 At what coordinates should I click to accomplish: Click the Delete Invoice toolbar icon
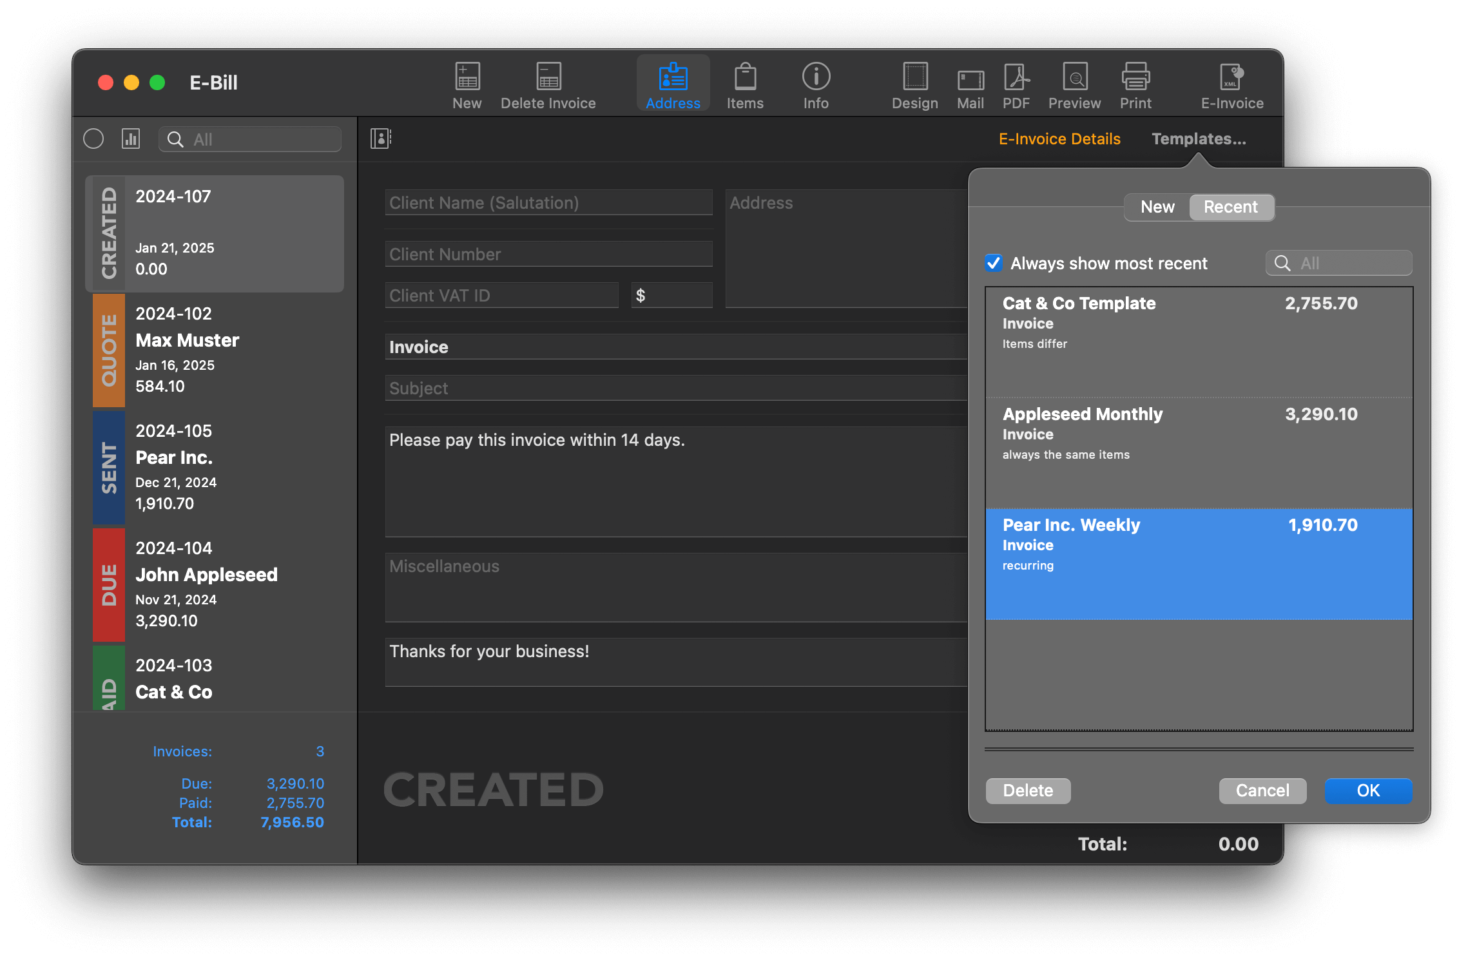tap(548, 77)
